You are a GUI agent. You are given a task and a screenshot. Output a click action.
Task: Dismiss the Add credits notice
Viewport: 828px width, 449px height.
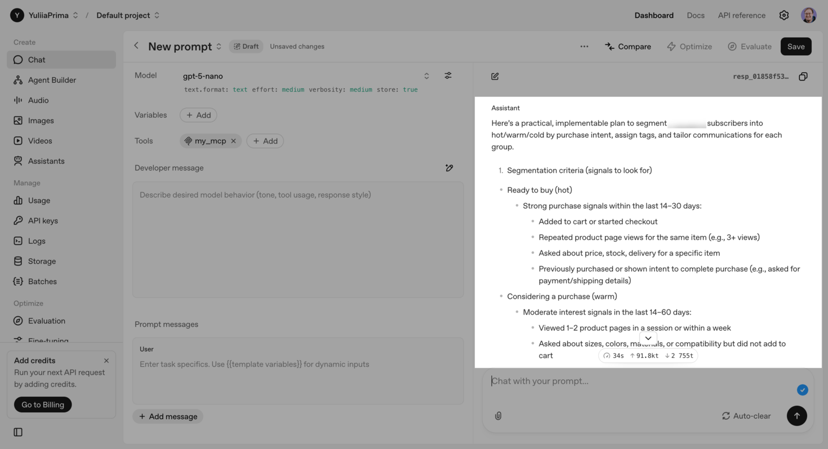click(x=106, y=361)
